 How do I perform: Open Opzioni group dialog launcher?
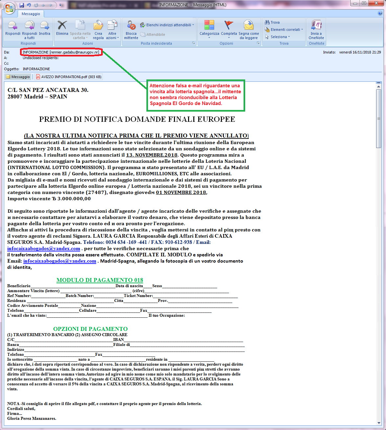[x=258, y=43]
